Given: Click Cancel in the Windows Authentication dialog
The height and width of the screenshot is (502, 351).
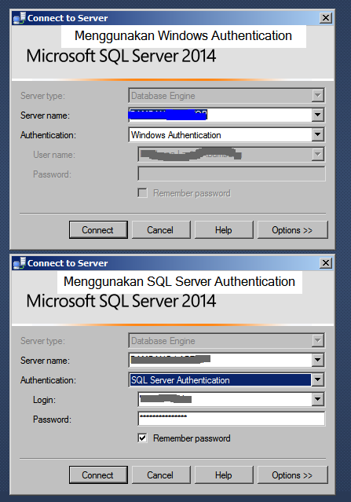Looking at the screenshot, I should coord(161,230).
